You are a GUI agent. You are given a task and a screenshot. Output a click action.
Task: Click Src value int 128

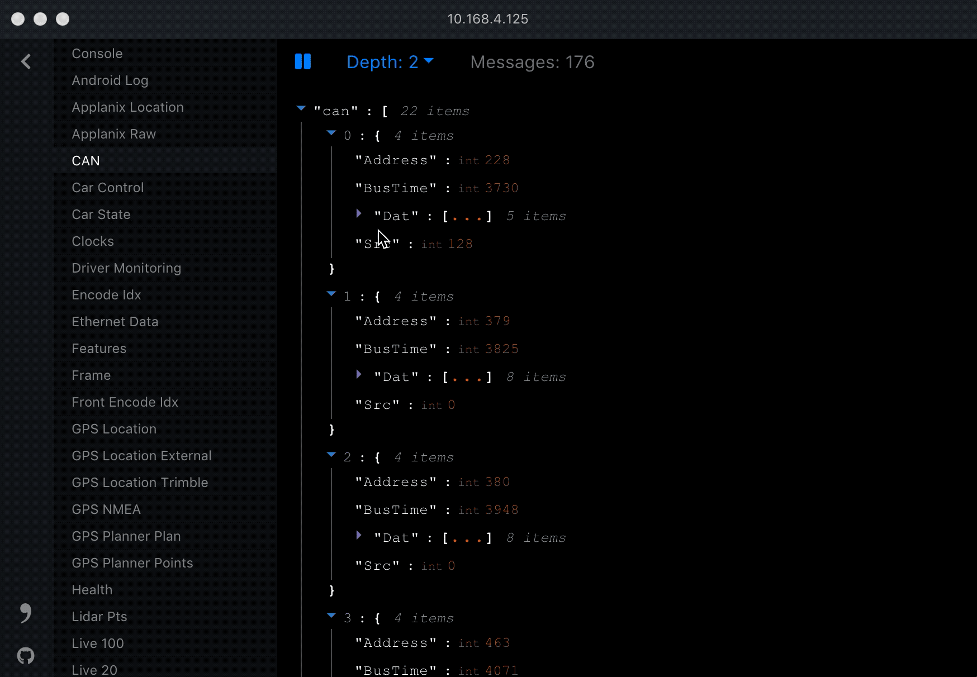pyautogui.click(x=447, y=244)
